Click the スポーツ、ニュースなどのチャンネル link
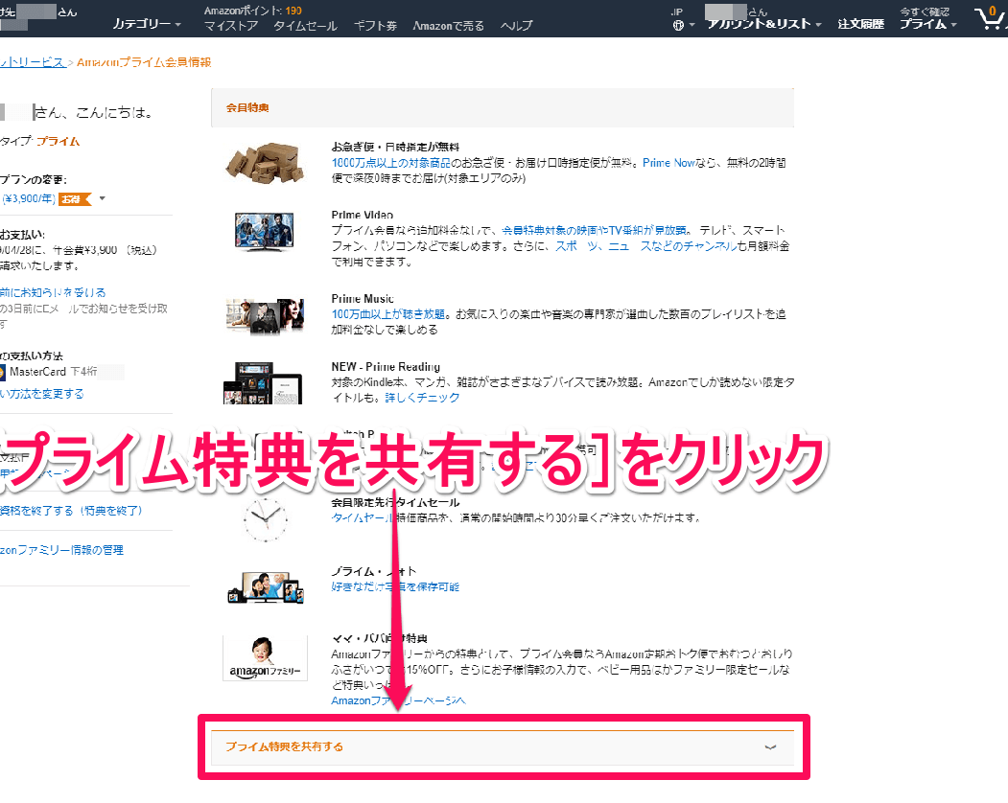1008x803 pixels. pyautogui.click(x=646, y=246)
